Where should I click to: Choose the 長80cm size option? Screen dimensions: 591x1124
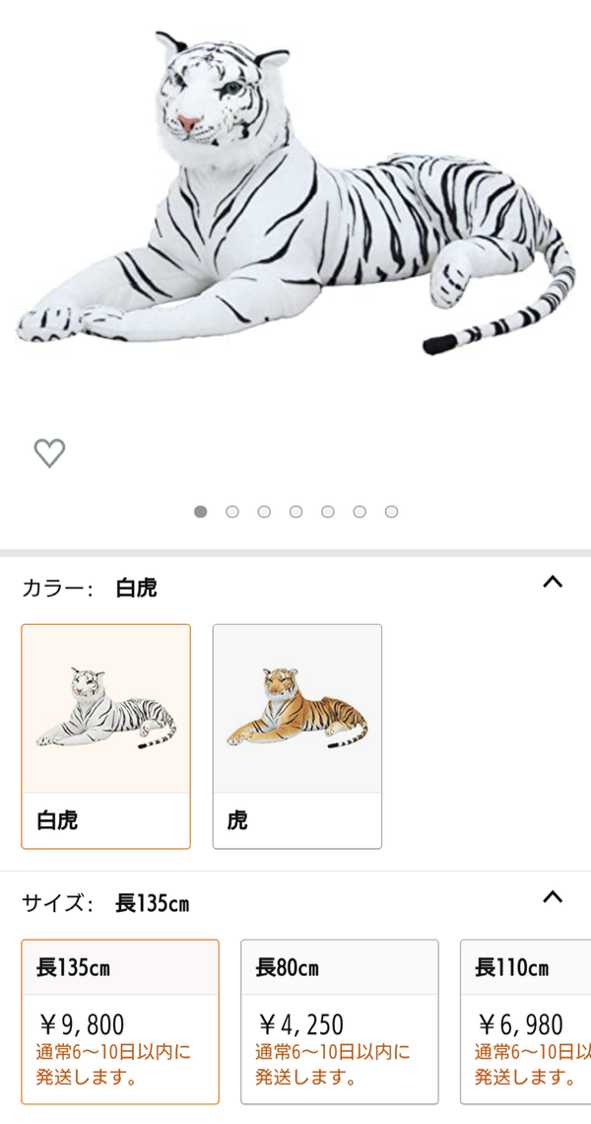tap(340, 1021)
